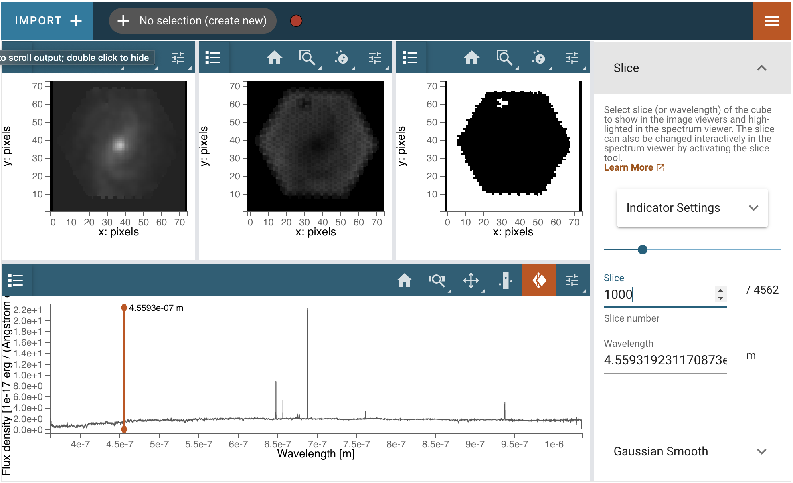Viewport: 793px width, 483px height.
Task: Reset zoom with middle viewer home icon
Action: coord(275,58)
